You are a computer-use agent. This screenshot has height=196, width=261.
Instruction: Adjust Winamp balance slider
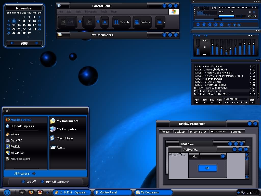(241, 16)
